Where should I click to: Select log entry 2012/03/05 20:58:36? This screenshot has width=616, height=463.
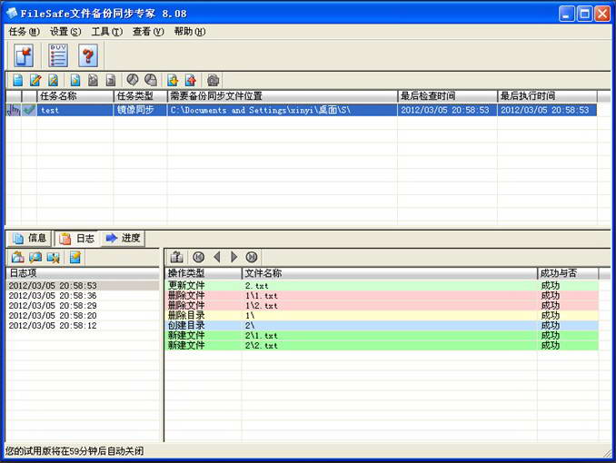point(83,295)
